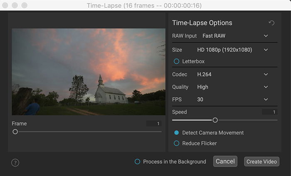Viewport: 291px width, 176px height.
Task: Open the Size dropdown chevron
Action: pos(266,50)
